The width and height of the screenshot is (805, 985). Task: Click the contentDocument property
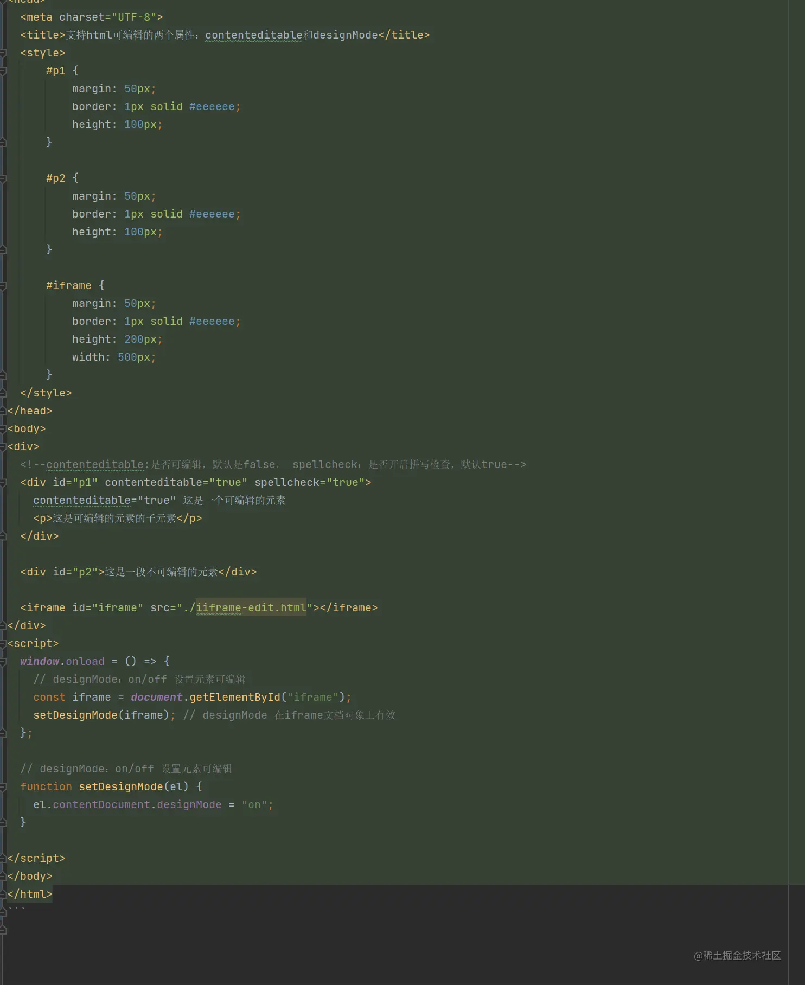[101, 804]
